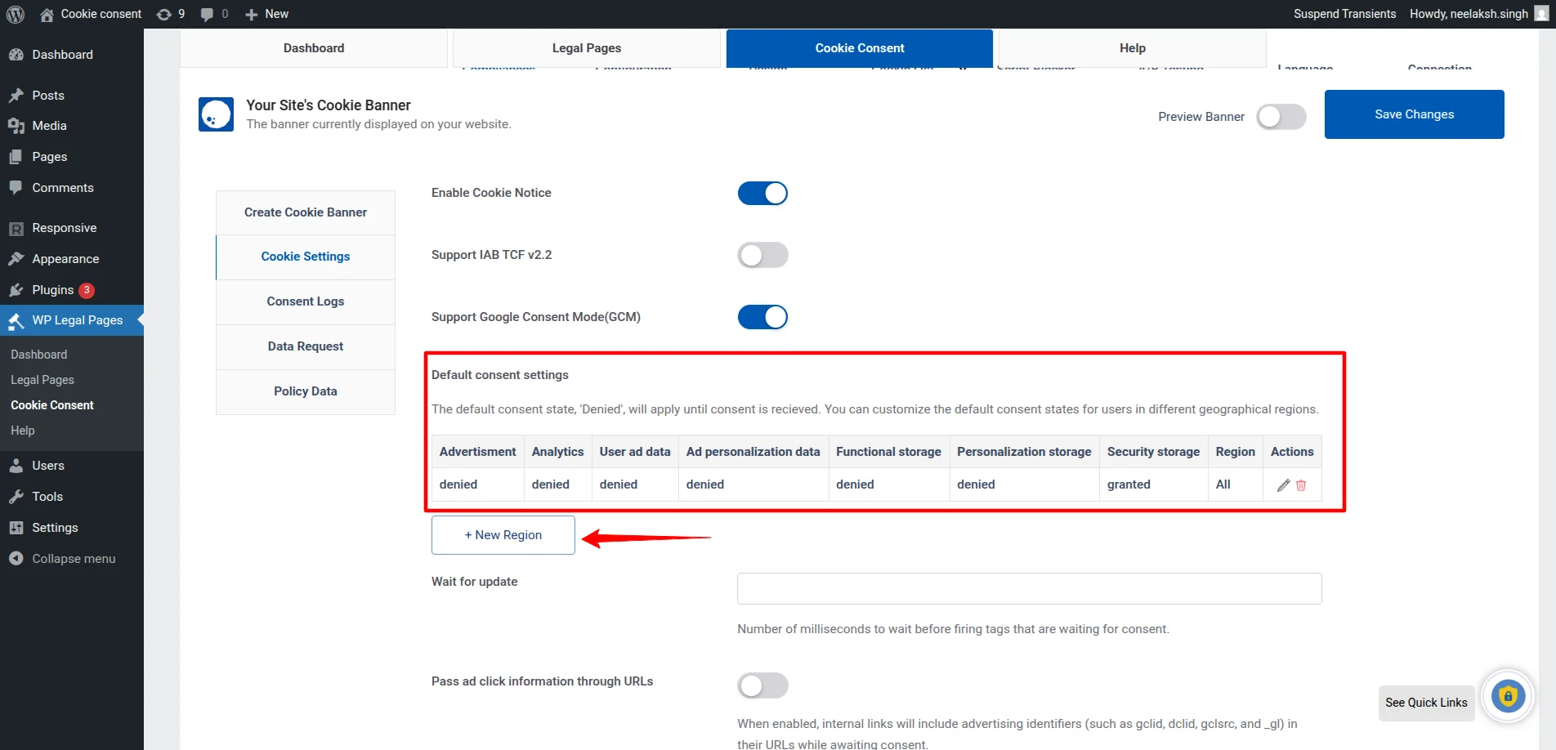1556x750 pixels.
Task: Click the Save Changes button
Action: click(x=1413, y=114)
